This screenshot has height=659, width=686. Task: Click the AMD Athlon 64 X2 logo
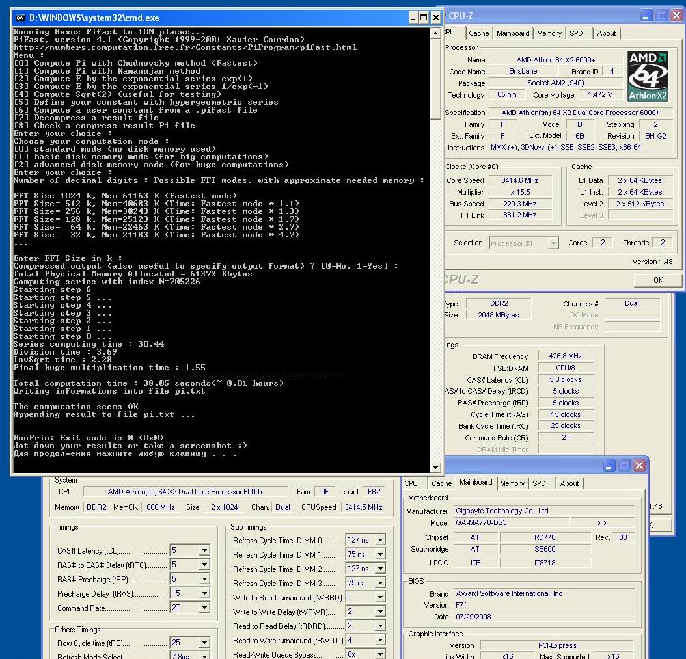click(648, 76)
